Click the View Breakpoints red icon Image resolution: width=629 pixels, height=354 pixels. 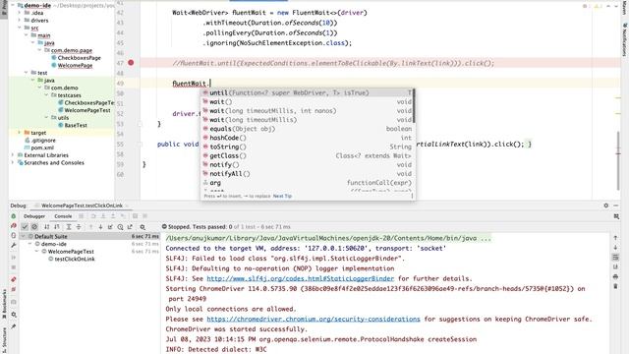coord(13,279)
